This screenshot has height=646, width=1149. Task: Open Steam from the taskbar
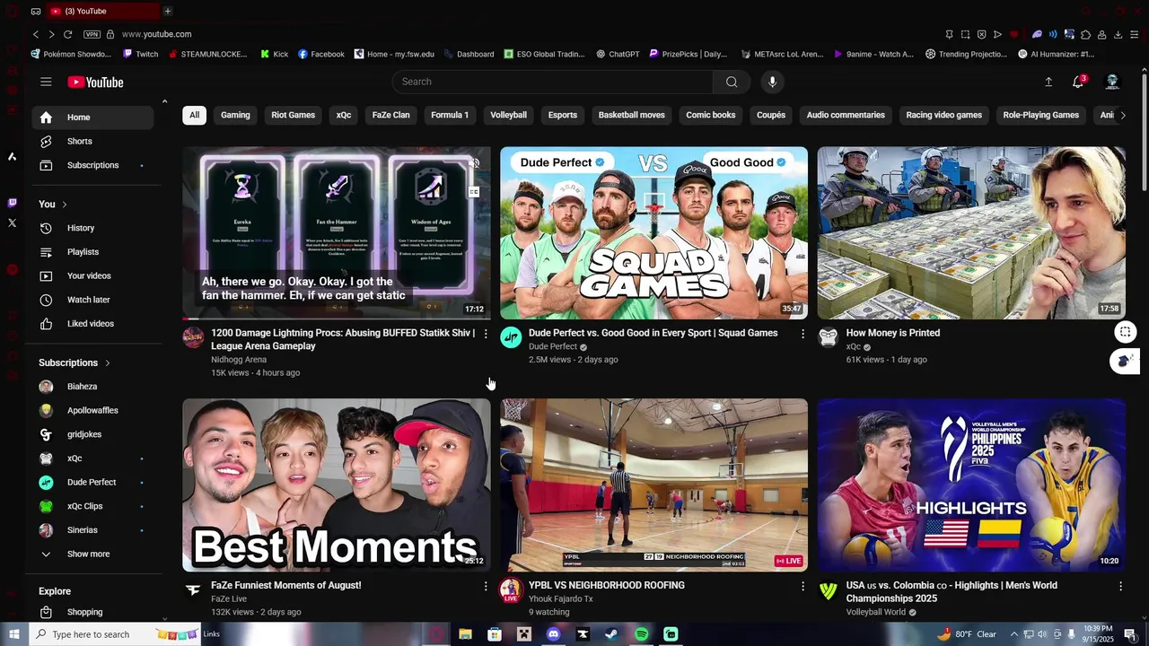coord(611,634)
